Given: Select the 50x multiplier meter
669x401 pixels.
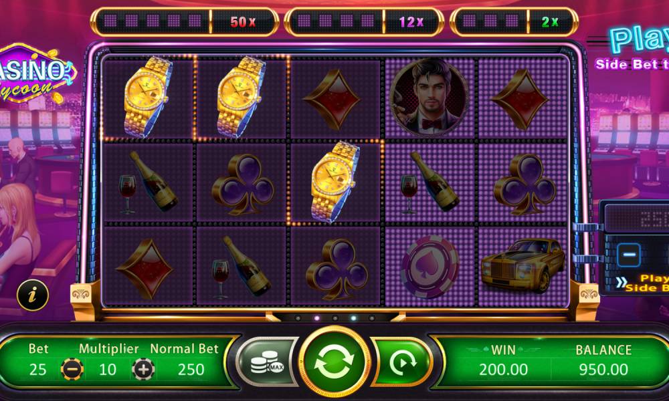Looking at the screenshot, I should (x=185, y=21).
